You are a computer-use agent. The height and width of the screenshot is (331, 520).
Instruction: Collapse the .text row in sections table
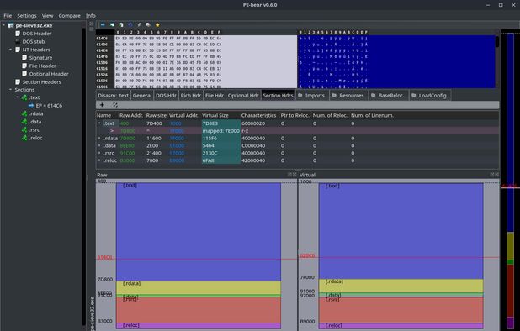click(99, 123)
